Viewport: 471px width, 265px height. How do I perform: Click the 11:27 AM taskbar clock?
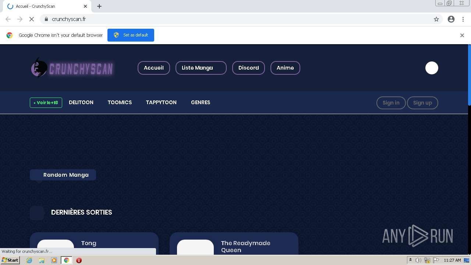(452, 260)
